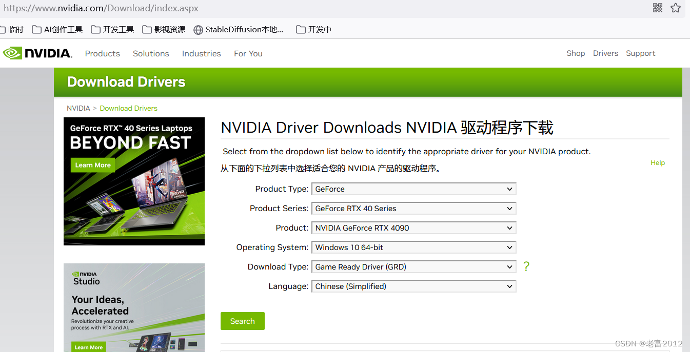Open the StableDiffusion本地 bookmark
Image resolution: width=690 pixels, height=352 pixels.
point(239,29)
